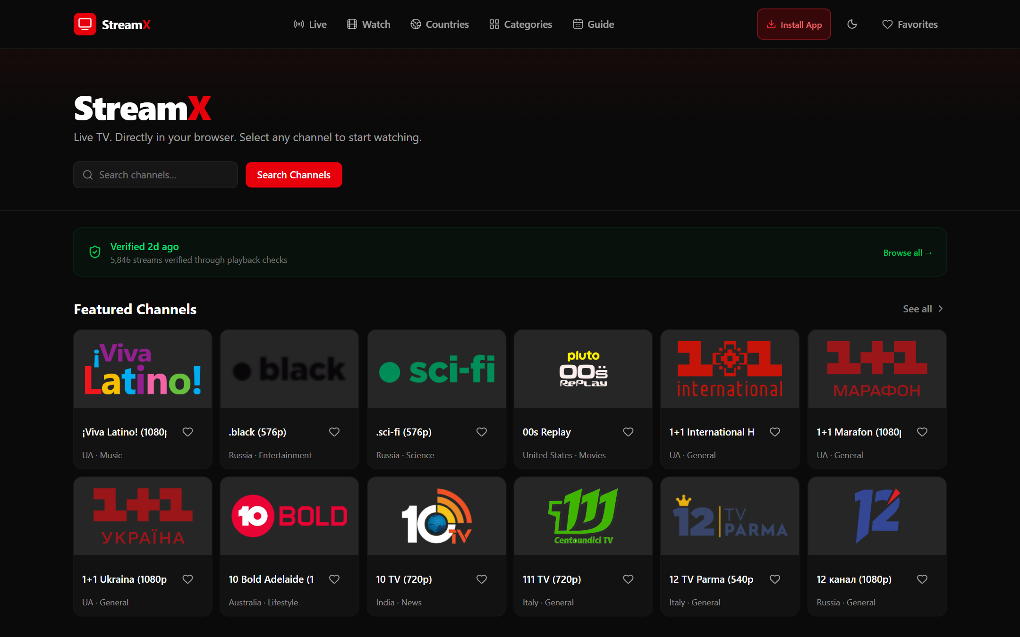Image resolution: width=1020 pixels, height=637 pixels.
Task: Open the 1+1 Україна logo thumbnail
Action: click(x=143, y=516)
